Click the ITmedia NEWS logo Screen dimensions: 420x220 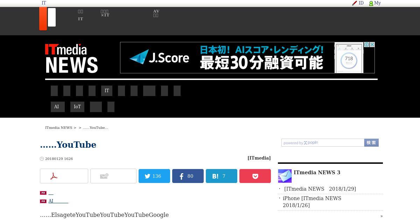click(71, 58)
